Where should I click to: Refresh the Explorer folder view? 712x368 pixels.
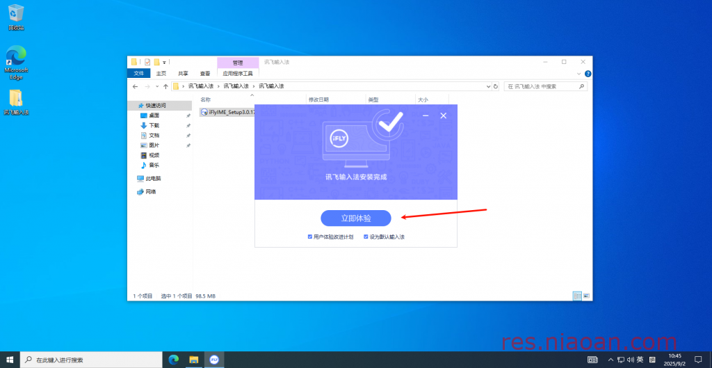495,86
